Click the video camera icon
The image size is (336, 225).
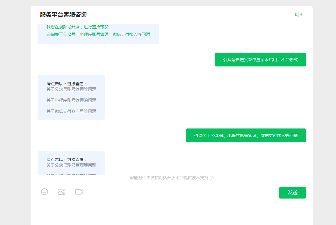(x=79, y=192)
